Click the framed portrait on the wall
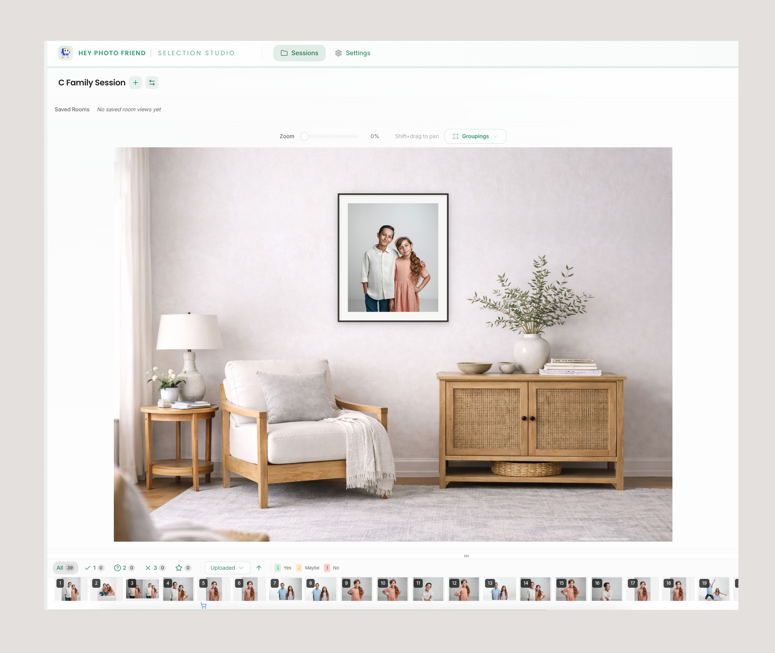 tap(393, 258)
